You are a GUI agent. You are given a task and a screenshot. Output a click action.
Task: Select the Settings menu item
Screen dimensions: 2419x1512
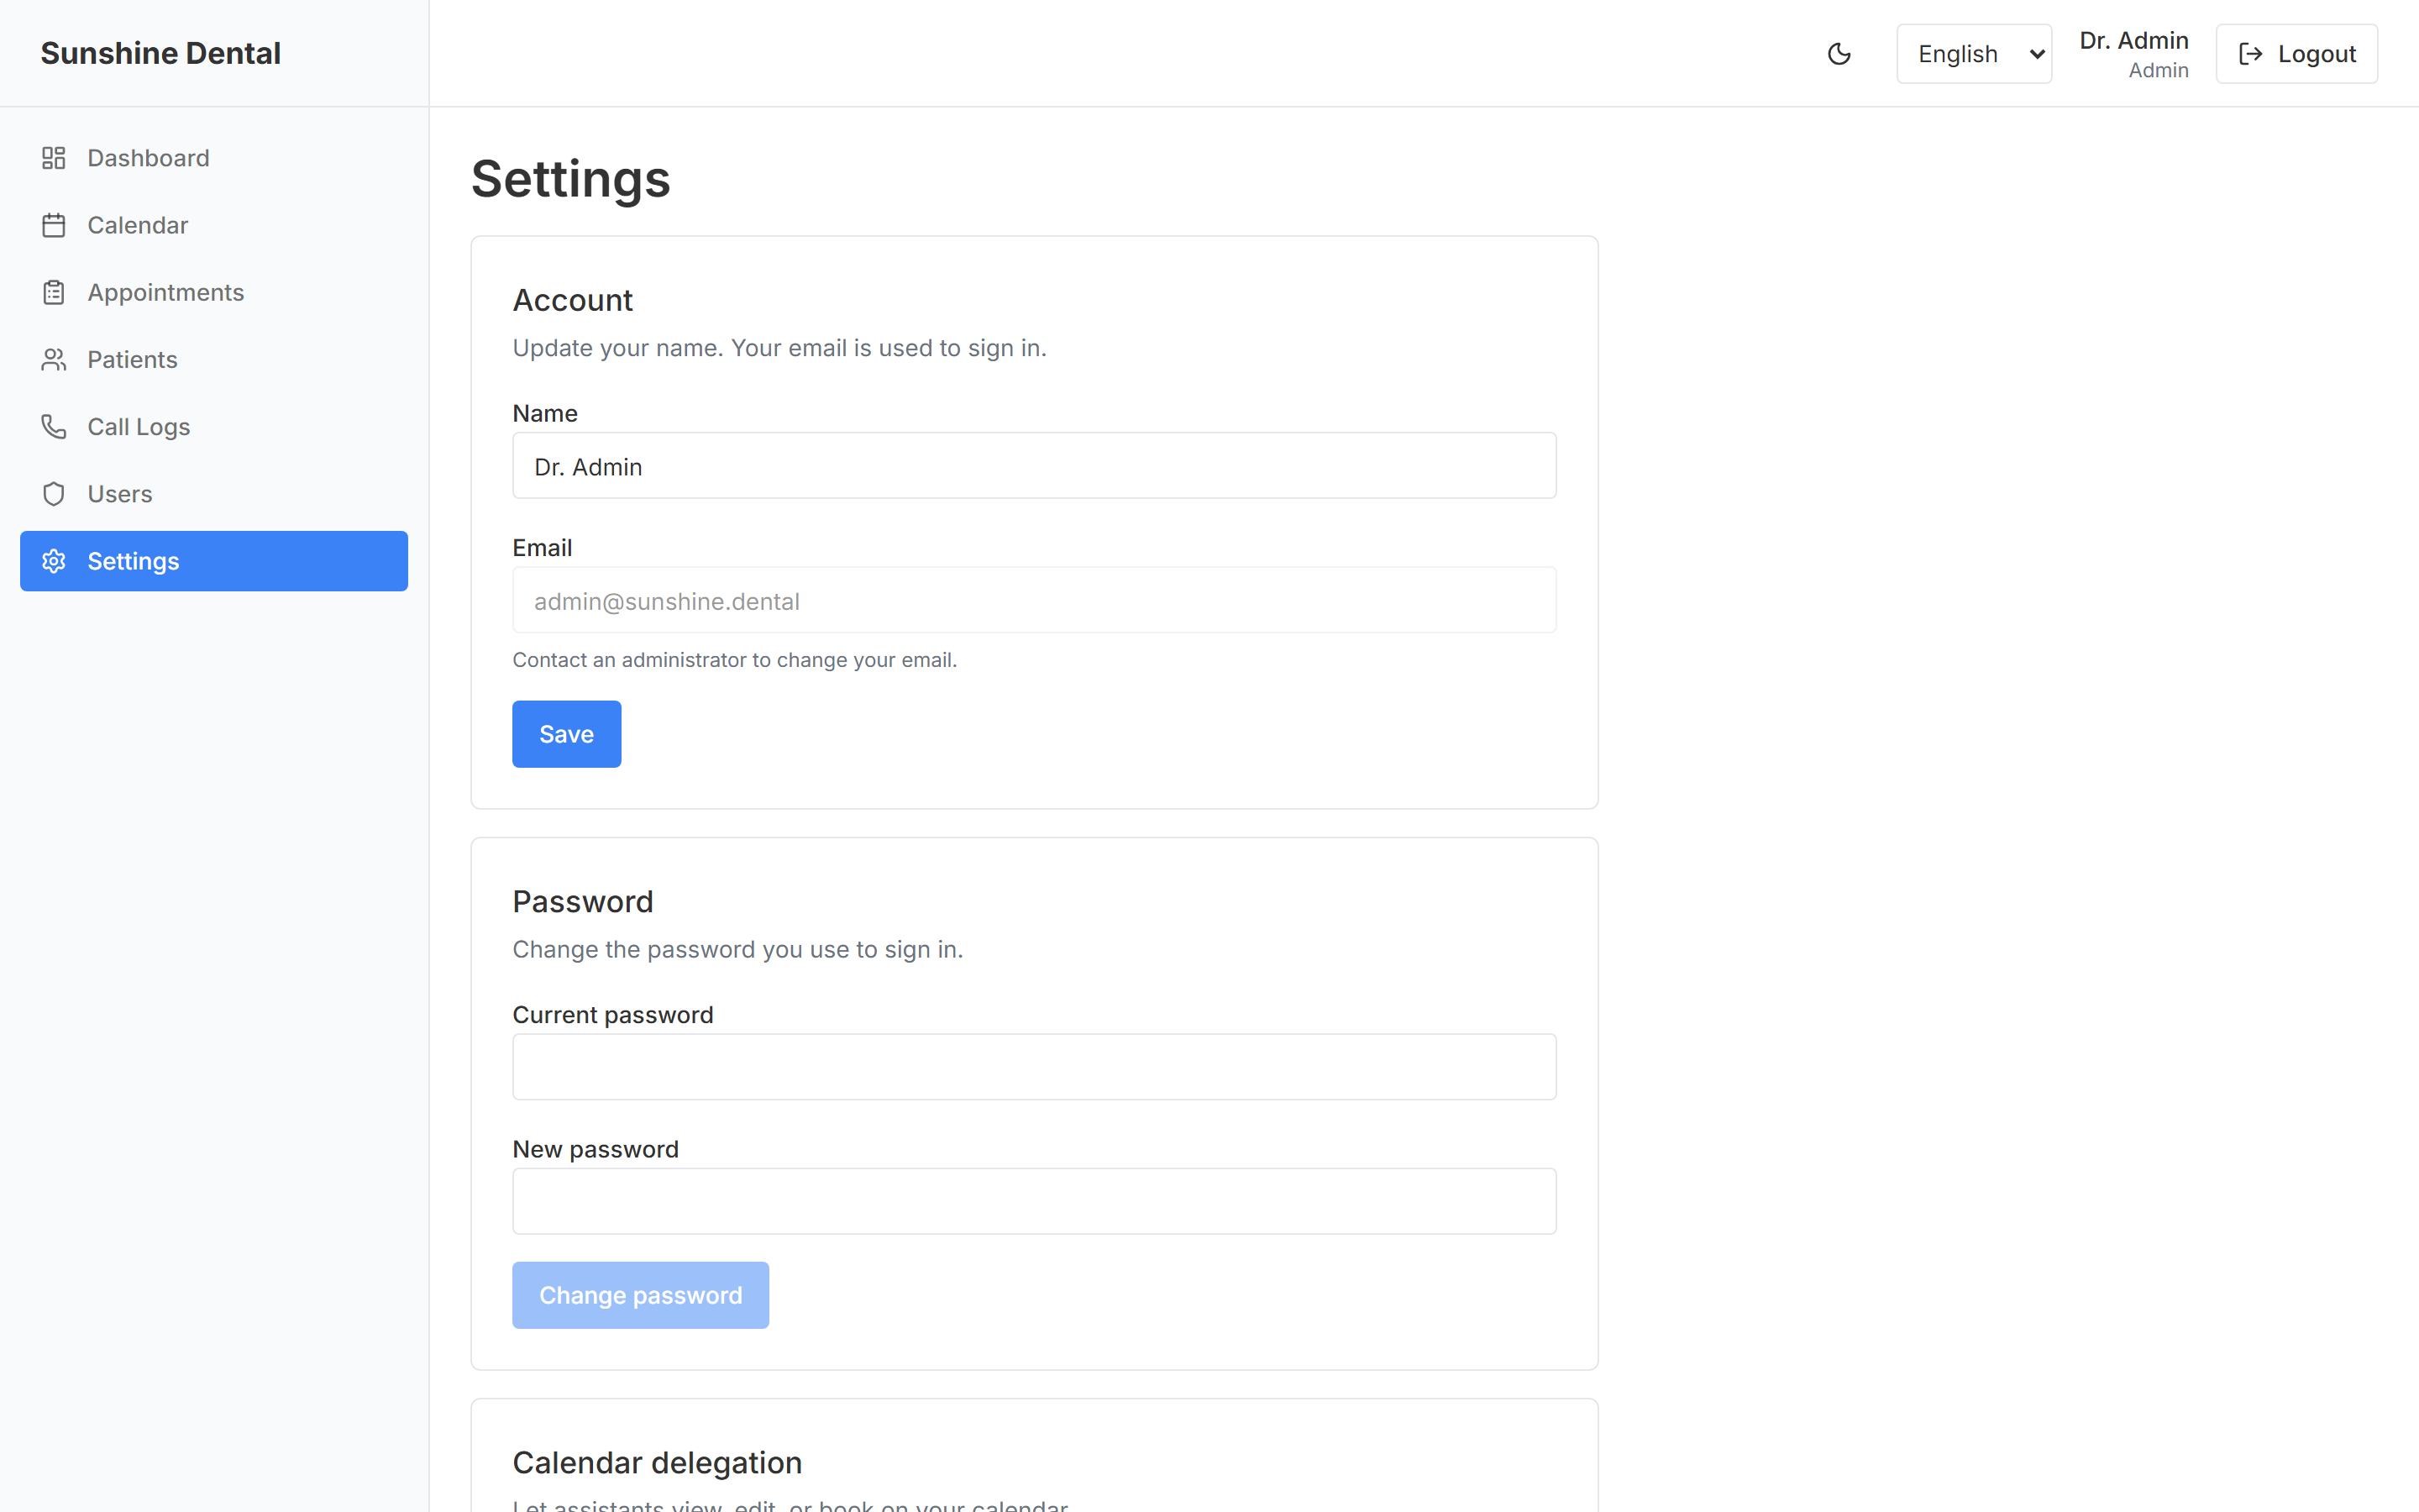tap(214, 561)
